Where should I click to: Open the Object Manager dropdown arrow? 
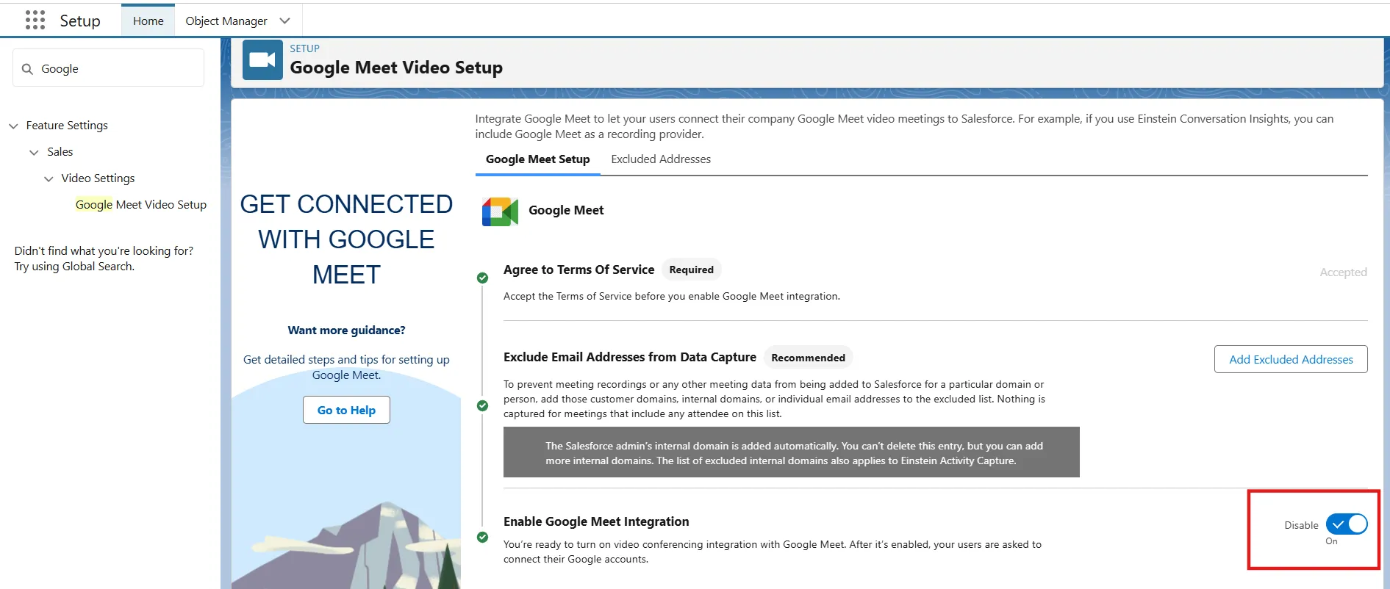click(285, 21)
